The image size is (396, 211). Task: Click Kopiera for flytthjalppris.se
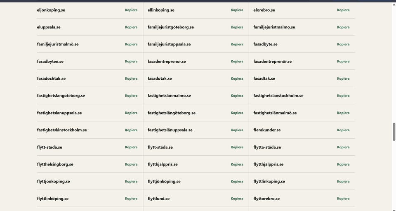tap(237, 164)
